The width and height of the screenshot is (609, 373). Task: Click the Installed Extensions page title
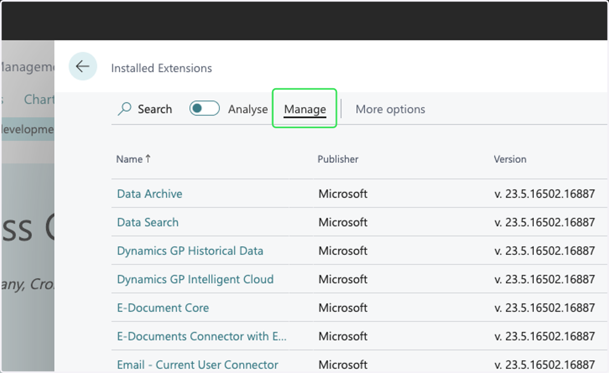pos(161,68)
